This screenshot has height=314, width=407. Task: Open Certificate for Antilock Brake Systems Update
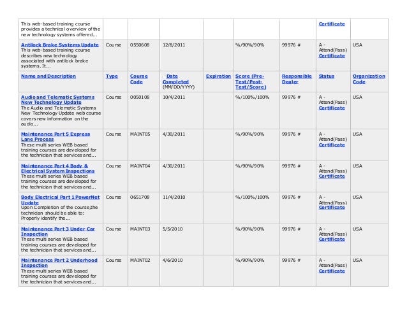[332, 55]
